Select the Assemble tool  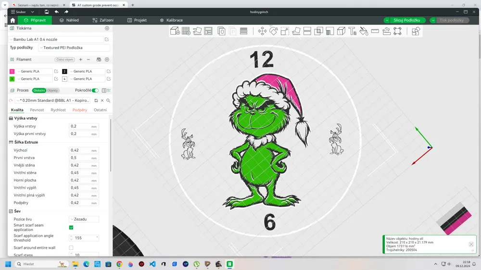click(386, 31)
